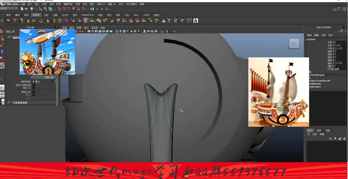Viewport: 348px width, 179px height.
Task: Click the 可见性 启用 value for pCube6
Action: 337,69
